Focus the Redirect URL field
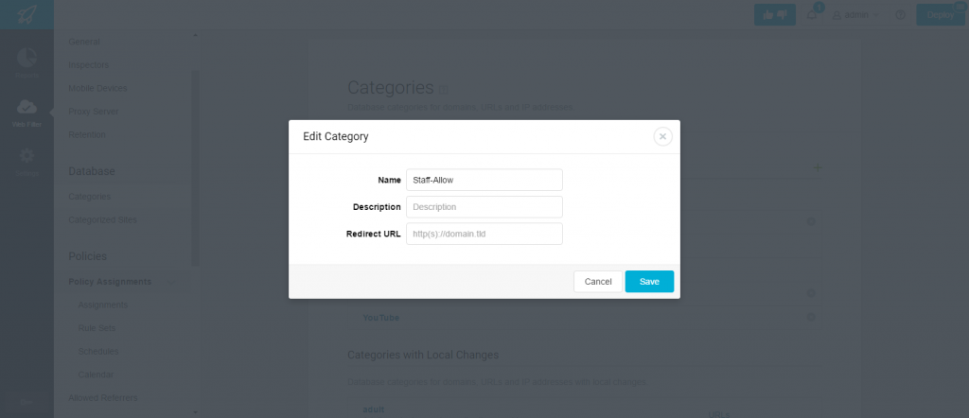The image size is (969, 418). [484, 234]
